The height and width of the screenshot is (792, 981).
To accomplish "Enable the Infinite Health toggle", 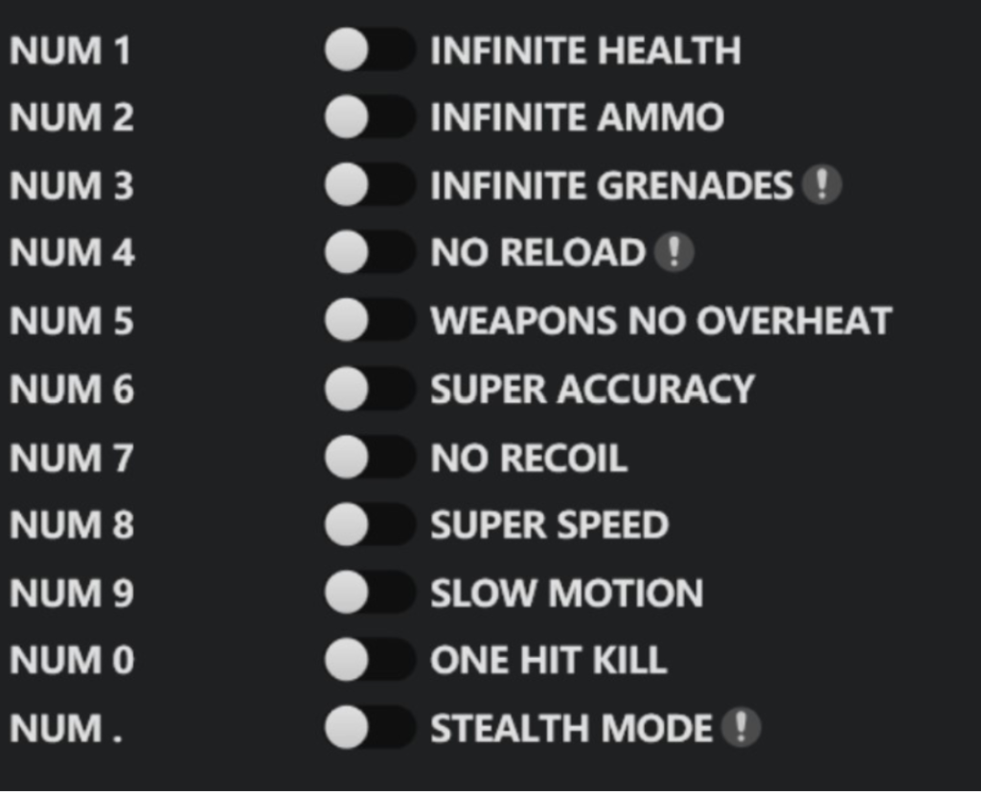I will pyautogui.click(x=369, y=50).
